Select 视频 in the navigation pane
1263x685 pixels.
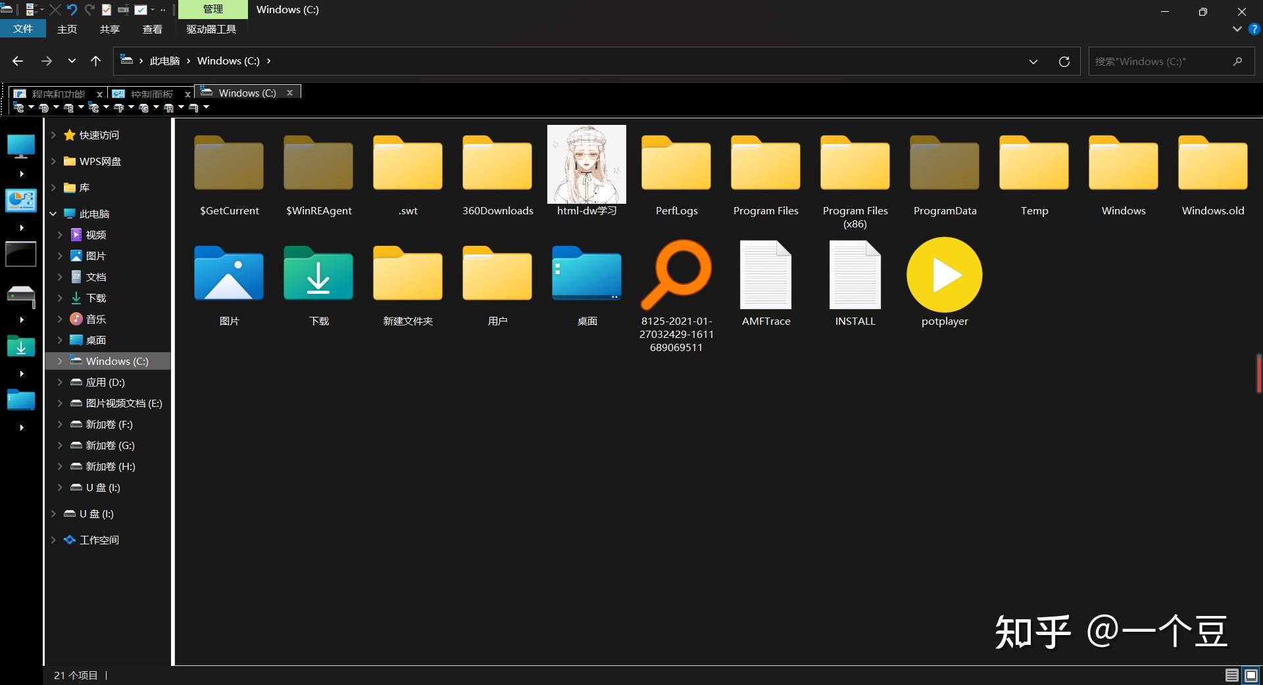(95, 235)
